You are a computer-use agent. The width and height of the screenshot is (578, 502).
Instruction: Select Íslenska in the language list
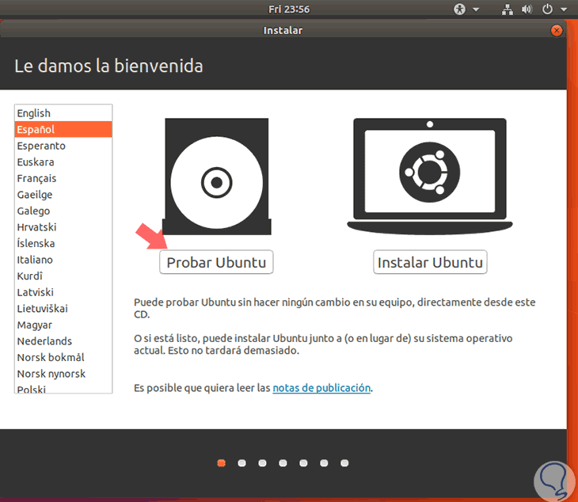[x=63, y=243]
